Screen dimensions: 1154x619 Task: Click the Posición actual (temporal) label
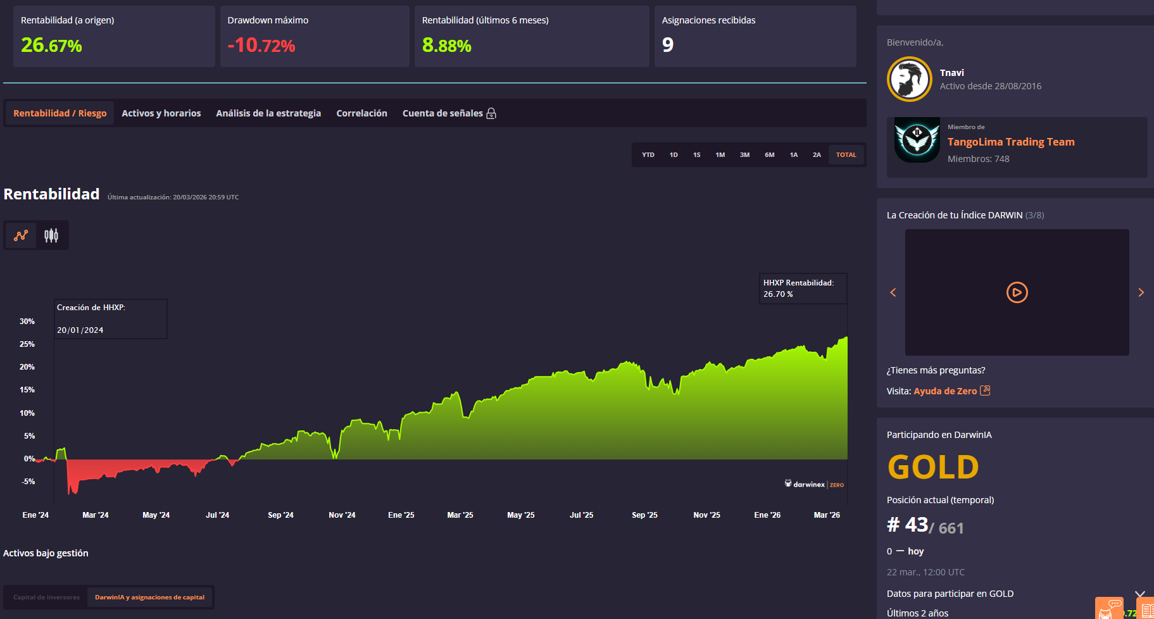pos(940,500)
